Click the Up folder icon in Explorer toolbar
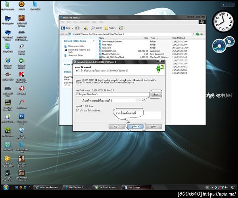This screenshot has width=238, height=198. tap(86, 28)
